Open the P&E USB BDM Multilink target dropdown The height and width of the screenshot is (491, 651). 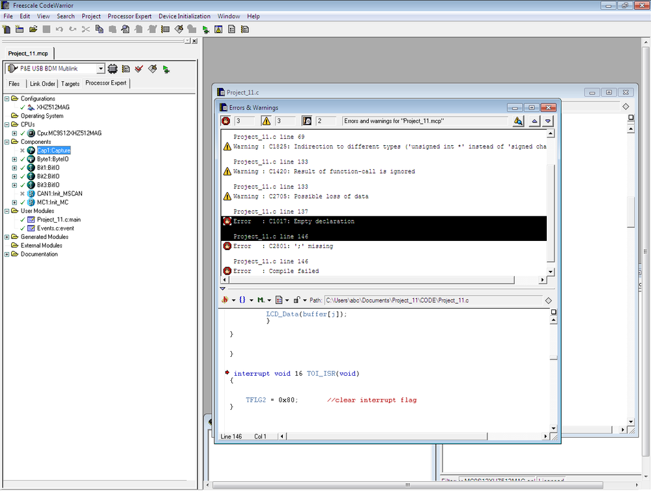[x=100, y=68]
